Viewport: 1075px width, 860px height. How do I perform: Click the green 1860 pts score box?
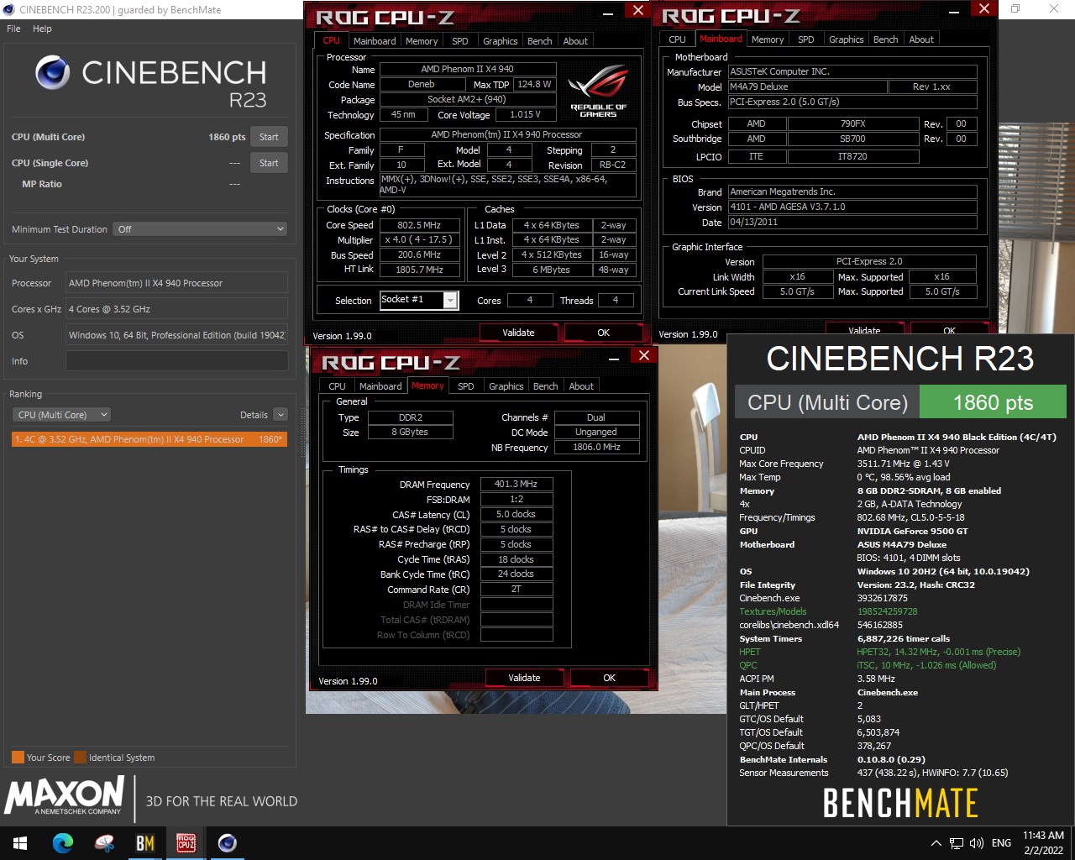tap(994, 402)
